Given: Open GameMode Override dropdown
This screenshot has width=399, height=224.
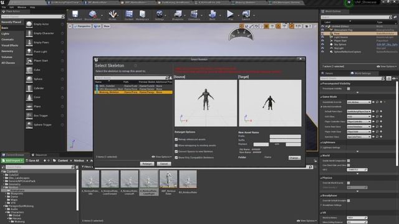Looking at the screenshot, I should [x=359, y=102].
